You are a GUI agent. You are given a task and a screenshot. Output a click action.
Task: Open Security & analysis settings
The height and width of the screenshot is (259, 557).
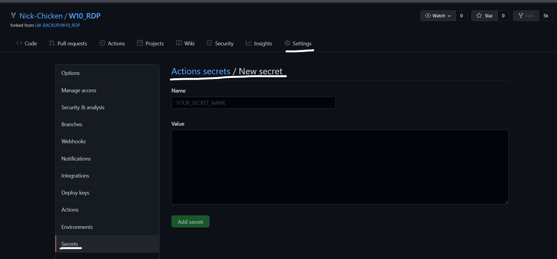click(x=107, y=107)
